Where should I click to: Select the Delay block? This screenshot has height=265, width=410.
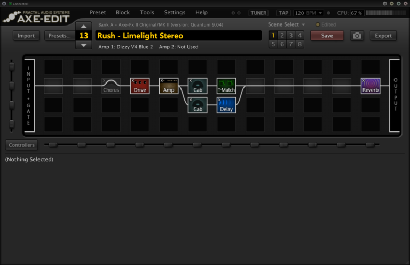[x=226, y=105]
